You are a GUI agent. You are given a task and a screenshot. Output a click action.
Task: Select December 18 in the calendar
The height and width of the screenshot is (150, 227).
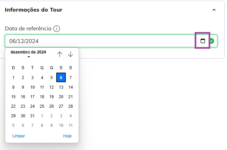pyautogui.click(x=42, y=96)
